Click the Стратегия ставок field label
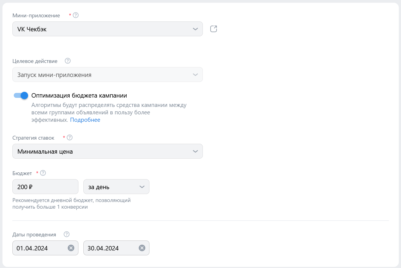The image size is (401, 268). click(33, 138)
